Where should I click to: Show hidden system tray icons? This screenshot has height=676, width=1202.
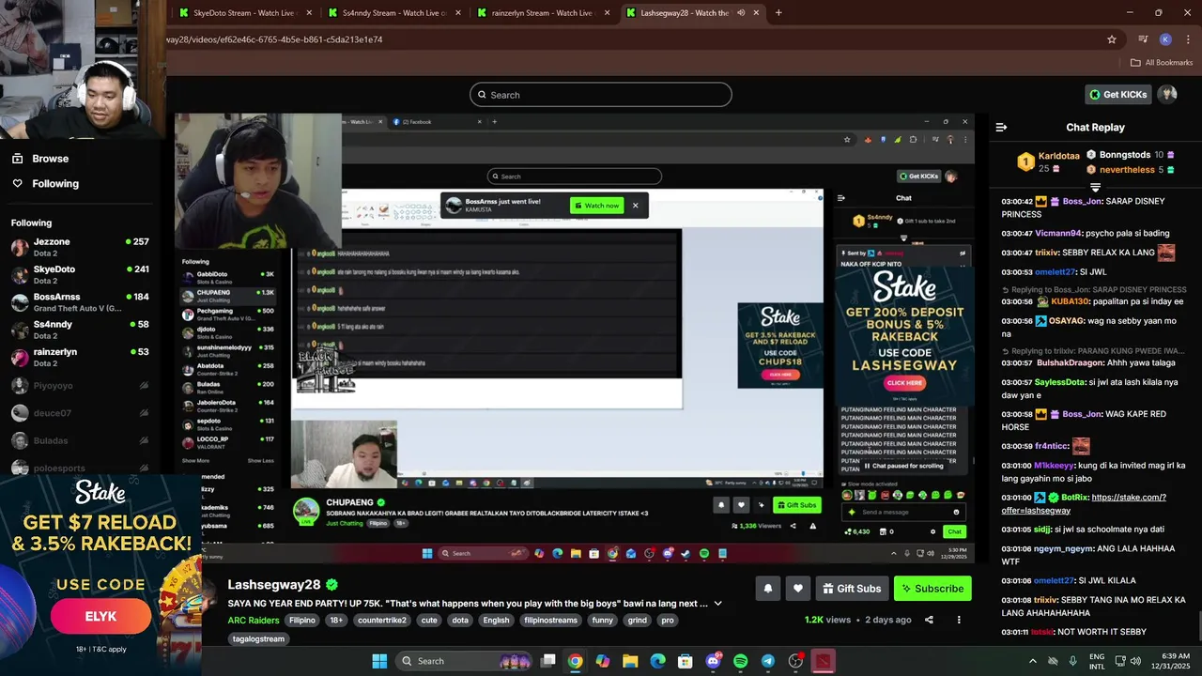click(x=1033, y=661)
